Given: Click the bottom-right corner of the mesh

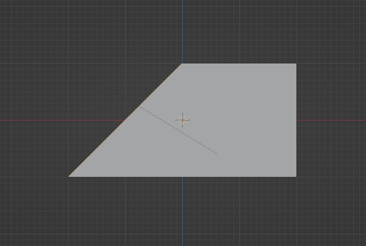Looking at the screenshot, I should tap(295, 177).
